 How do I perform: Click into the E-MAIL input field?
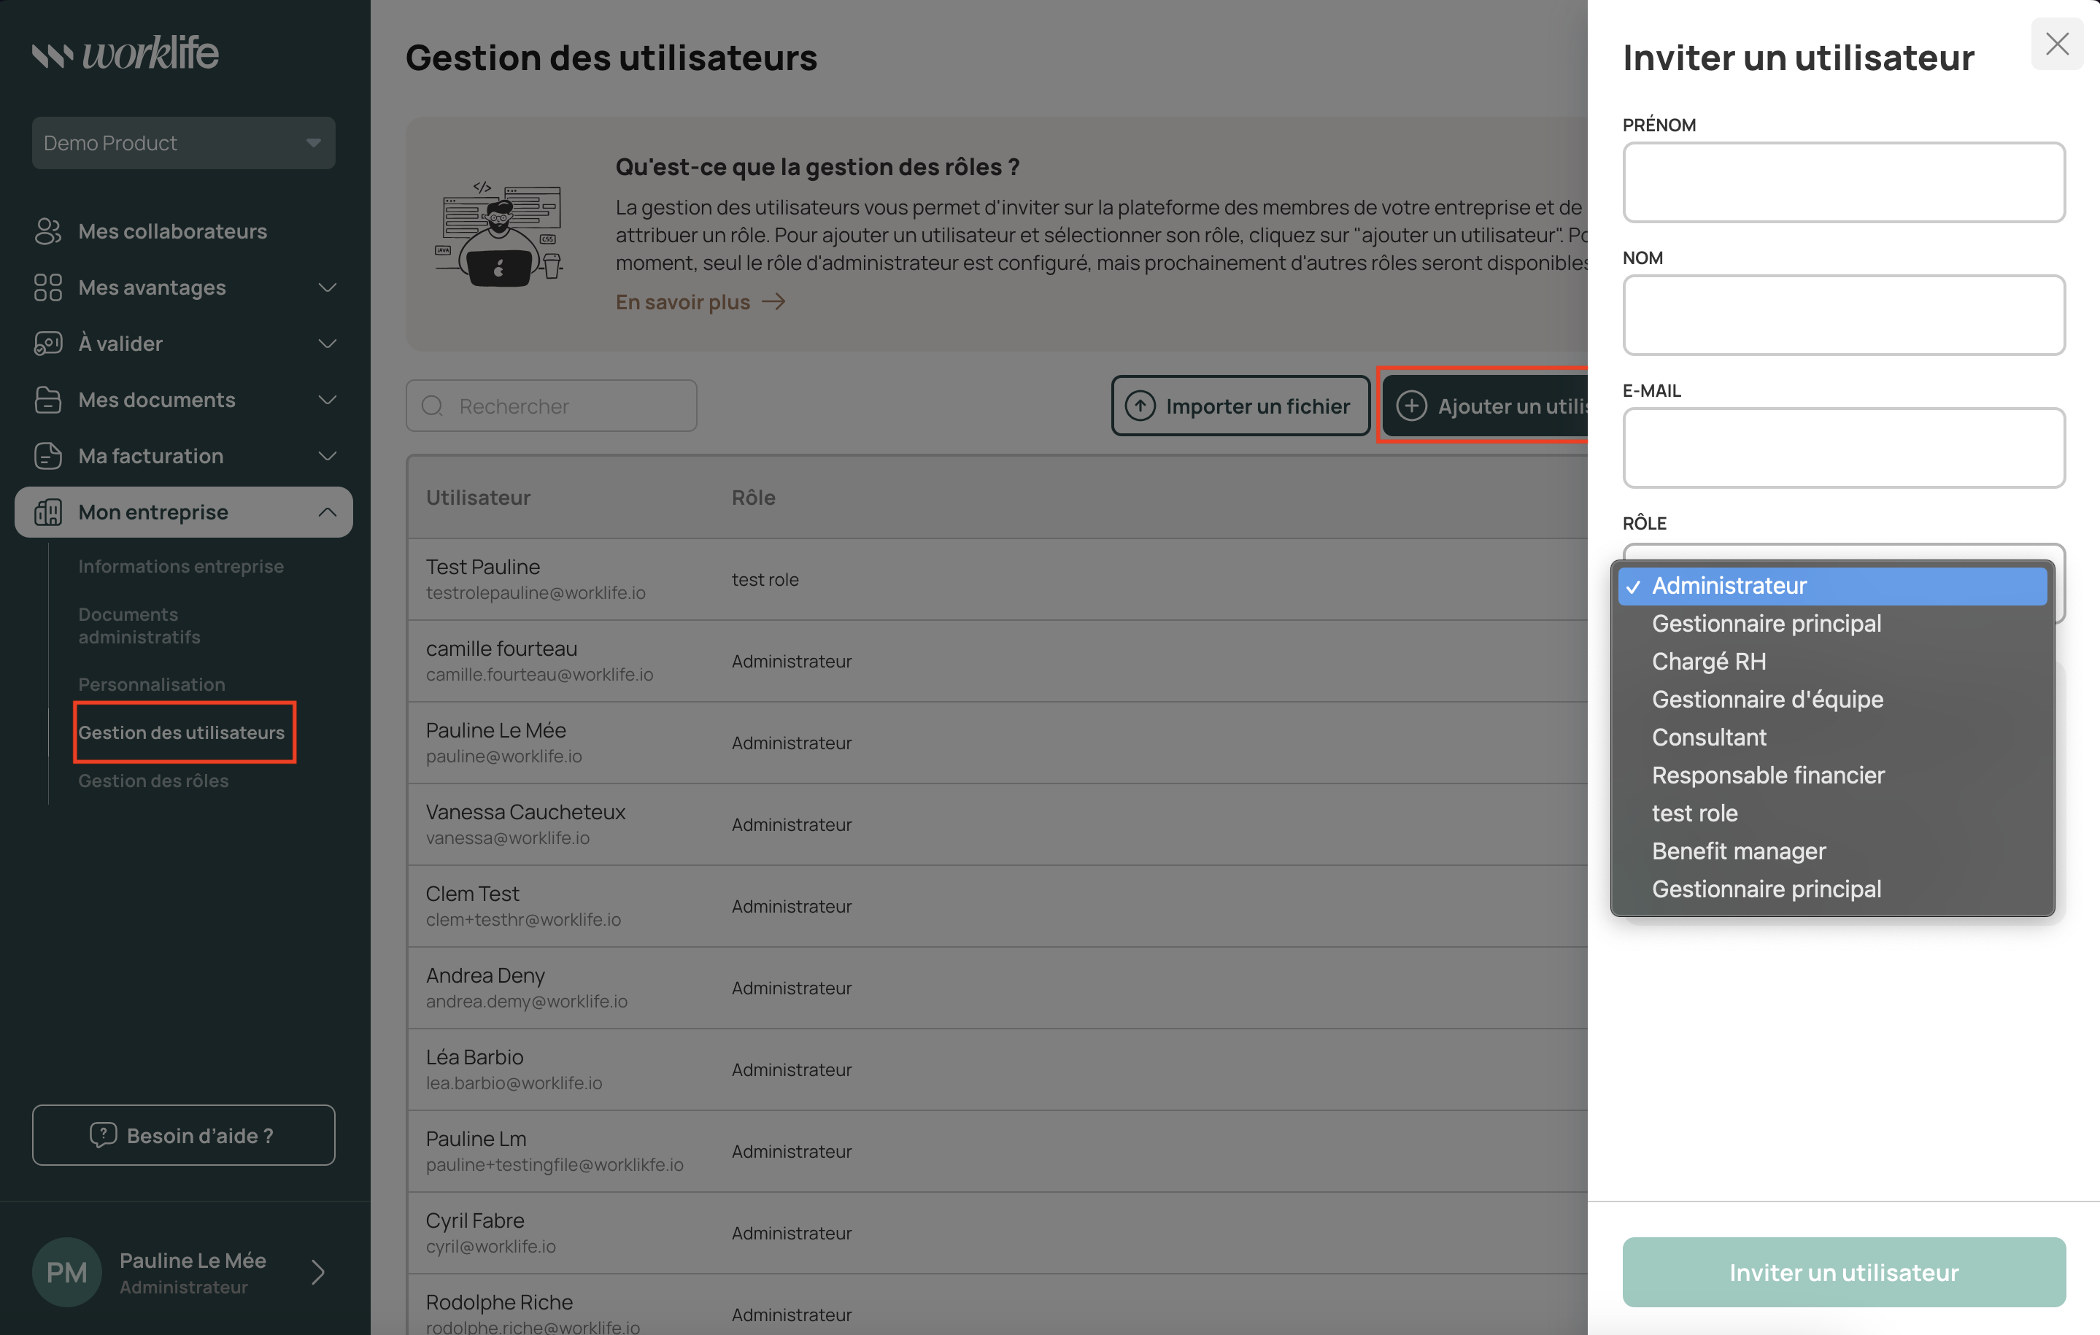(x=1842, y=448)
